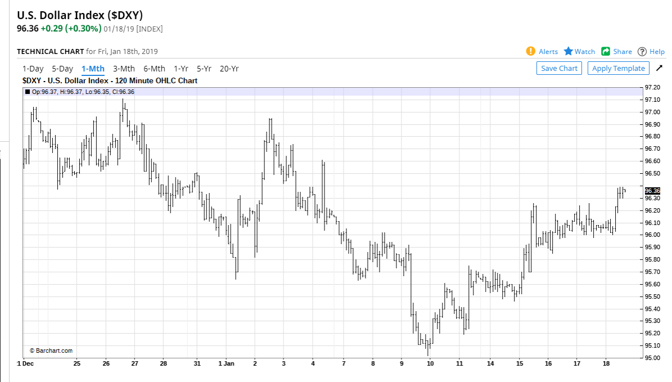This screenshot has width=672, height=382.
Task: Click the +0.29 (+0.30%) price change text
Action: (71, 29)
